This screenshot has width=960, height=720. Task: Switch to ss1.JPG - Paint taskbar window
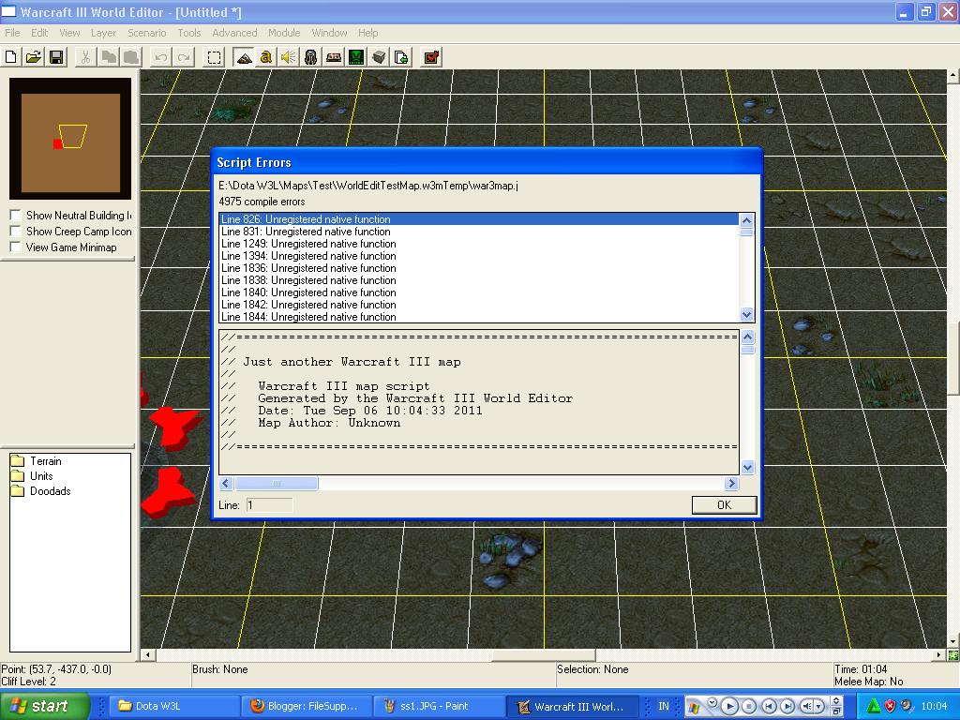(439, 706)
